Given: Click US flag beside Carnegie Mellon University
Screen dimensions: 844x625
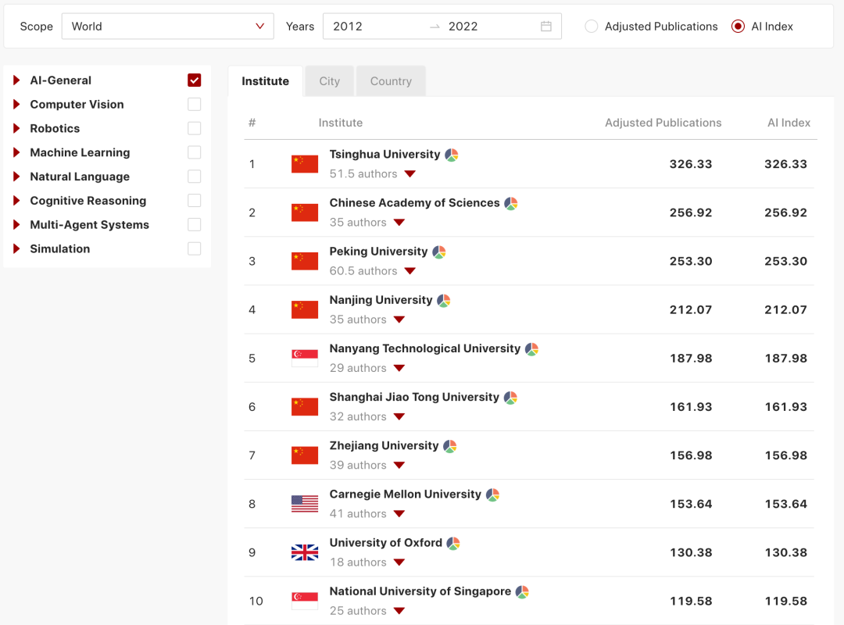Looking at the screenshot, I should click(x=305, y=504).
